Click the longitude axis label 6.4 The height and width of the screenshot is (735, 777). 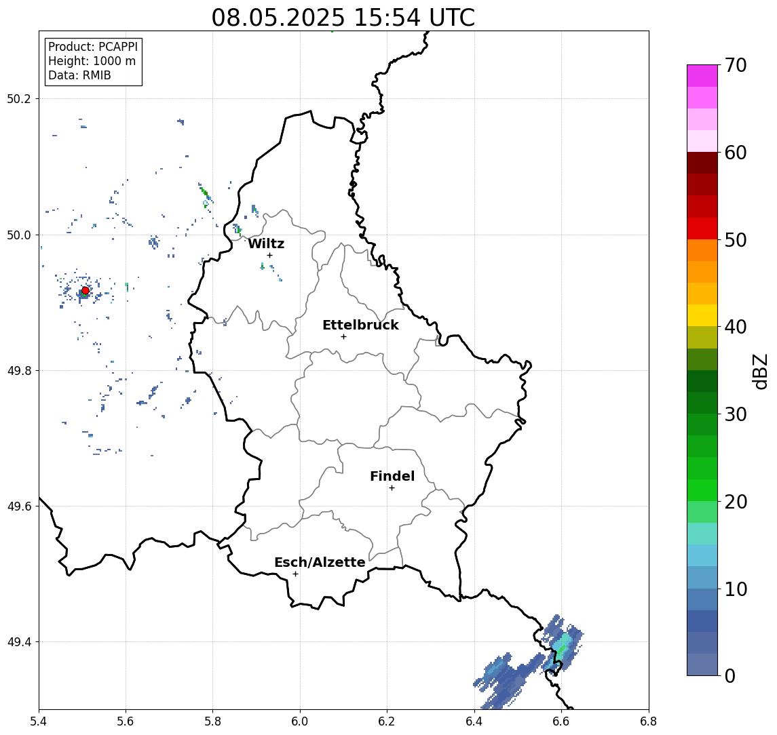pos(474,721)
